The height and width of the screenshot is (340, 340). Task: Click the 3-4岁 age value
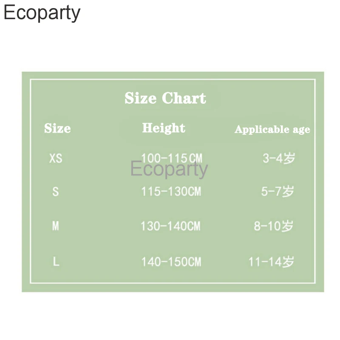click(x=279, y=159)
